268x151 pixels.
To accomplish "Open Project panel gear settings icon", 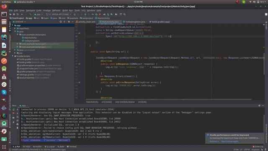I will [69, 22].
